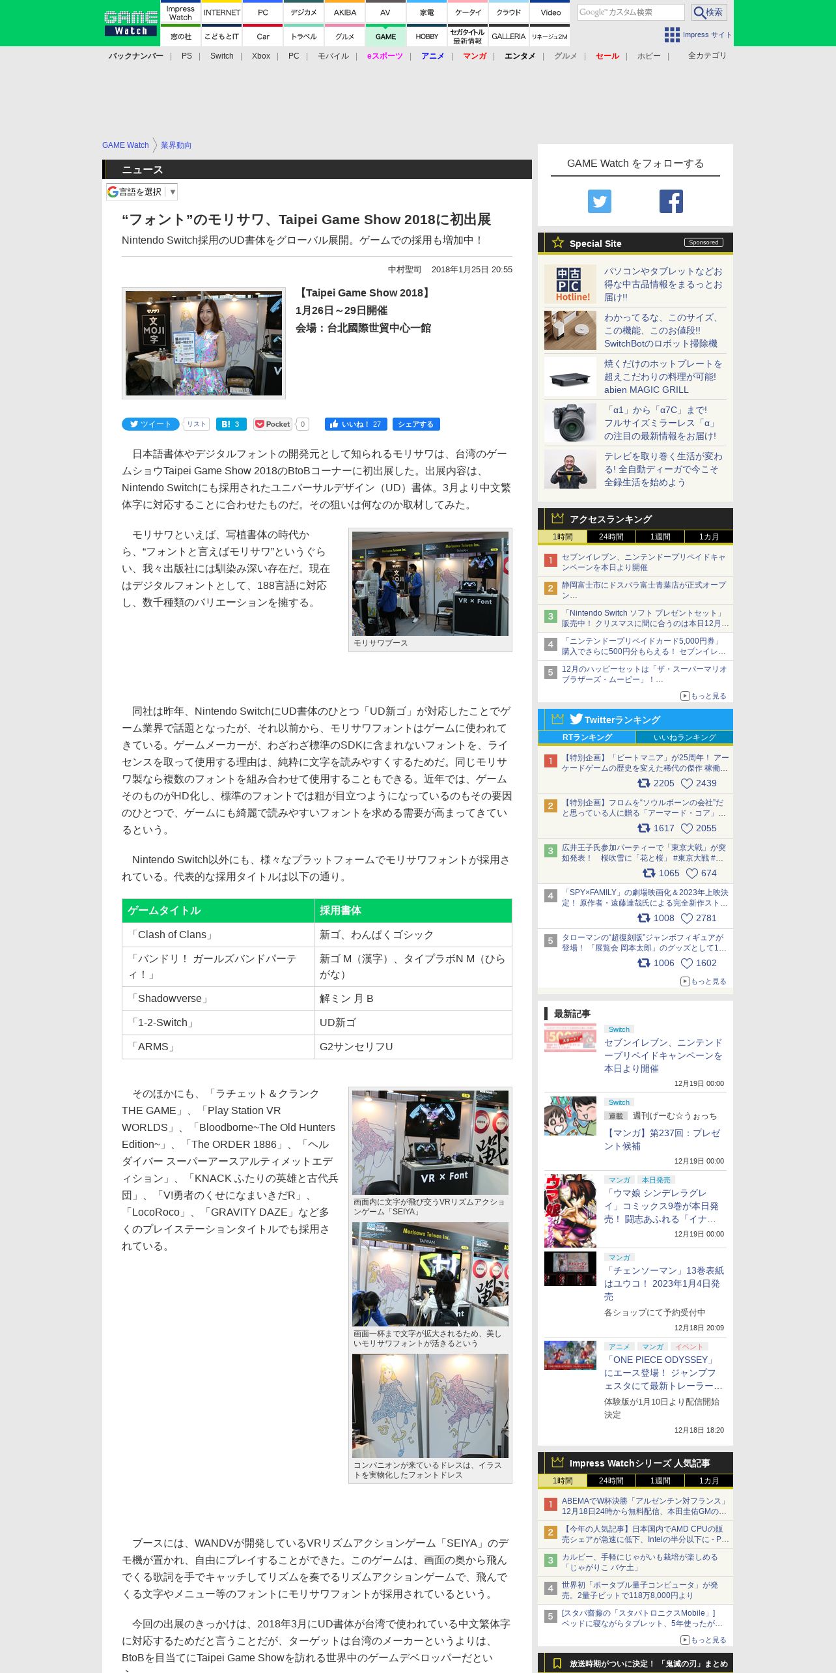The height and width of the screenshot is (1673, 836).
Task: Open the GALLERIA tab in header
Action: (x=509, y=36)
